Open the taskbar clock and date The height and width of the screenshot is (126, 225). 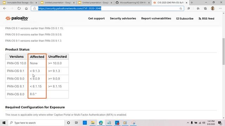point(211,123)
